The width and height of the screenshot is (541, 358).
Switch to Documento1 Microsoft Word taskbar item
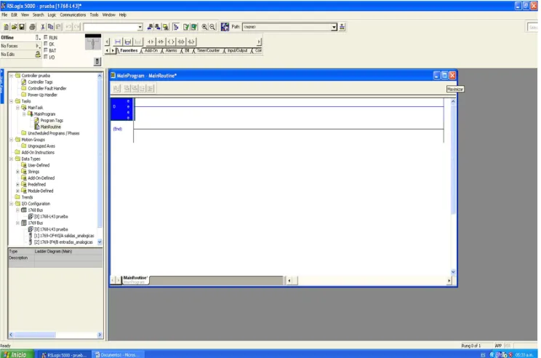click(116, 355)
